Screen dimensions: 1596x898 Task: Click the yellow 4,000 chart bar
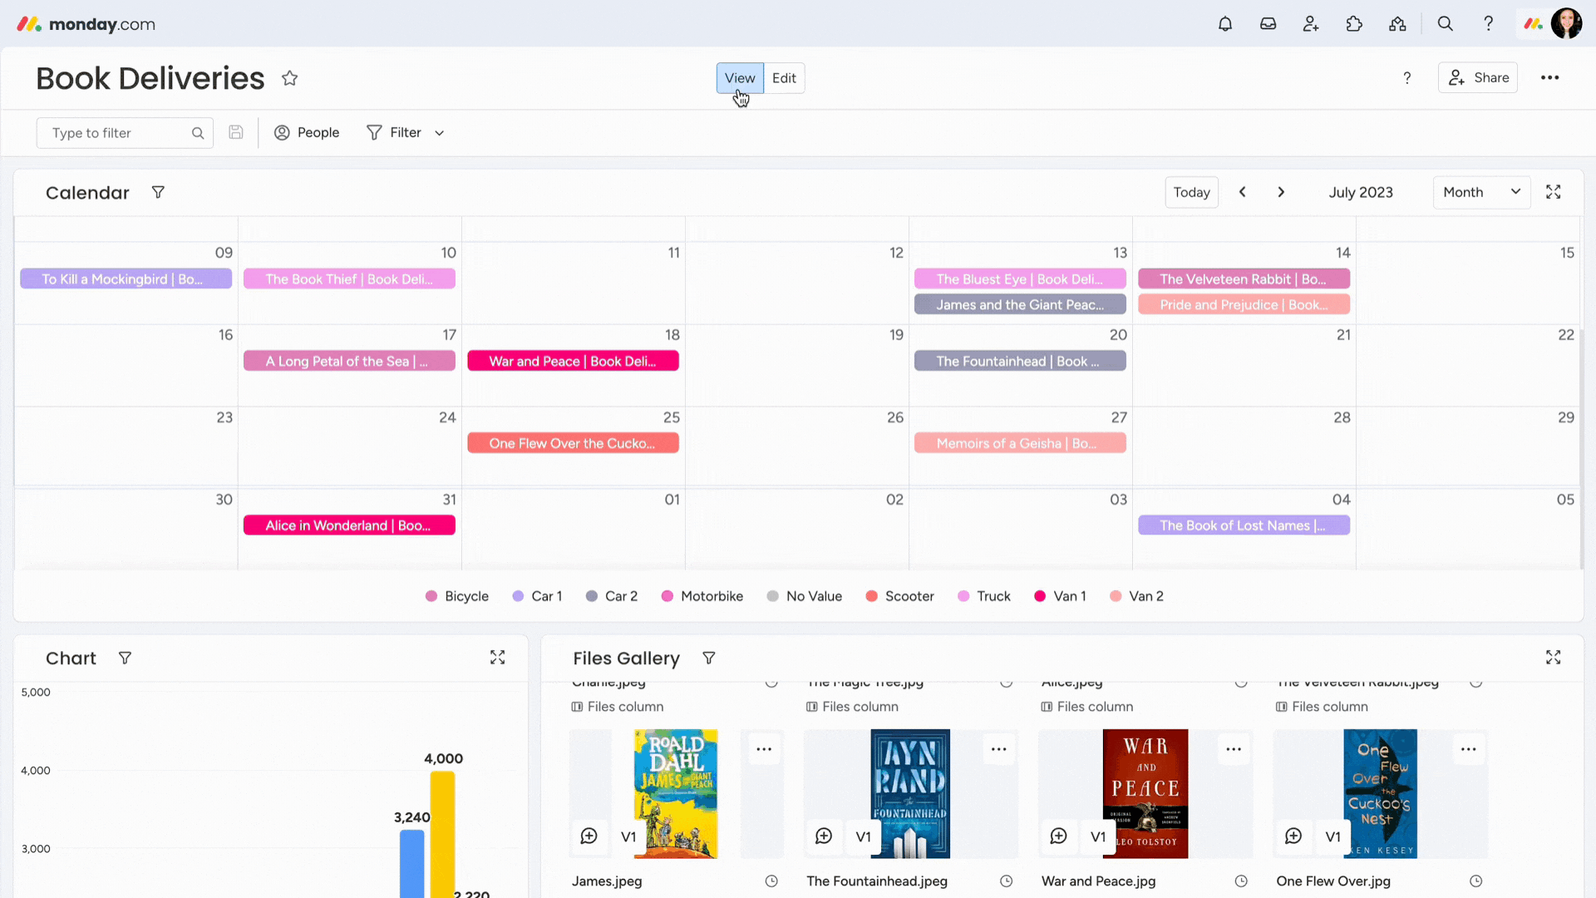[x=442, y=834]
